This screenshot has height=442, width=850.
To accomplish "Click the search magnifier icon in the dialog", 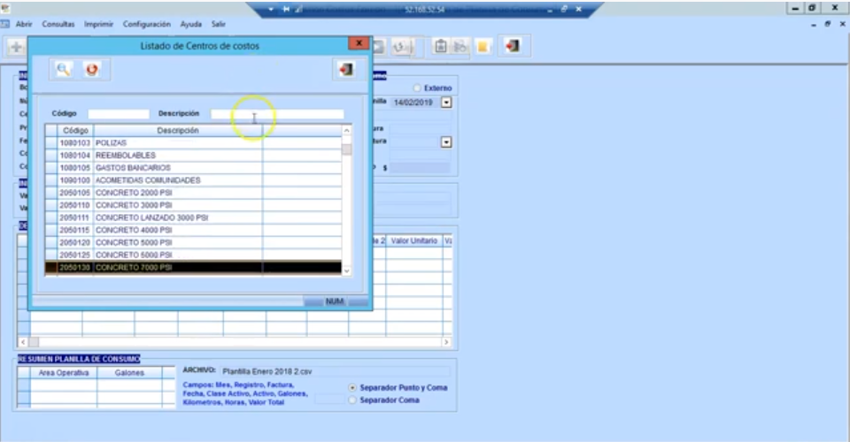I will click(64, 69).
